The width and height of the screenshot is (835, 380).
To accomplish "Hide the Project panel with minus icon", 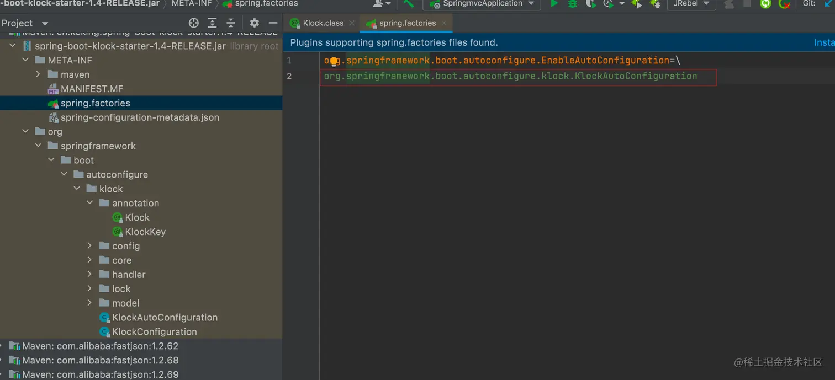I will 273,23.
